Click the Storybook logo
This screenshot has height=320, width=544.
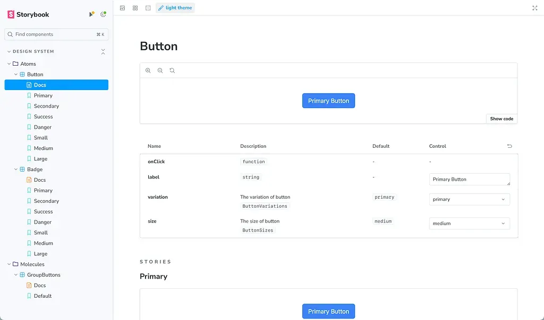click(x=29, y=15)
